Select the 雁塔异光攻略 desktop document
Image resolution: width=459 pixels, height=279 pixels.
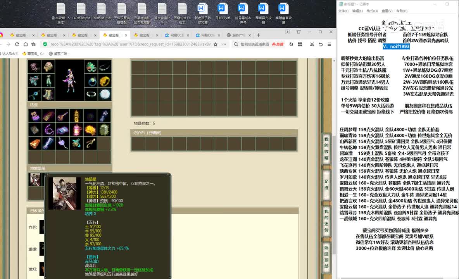pos(263,13)
